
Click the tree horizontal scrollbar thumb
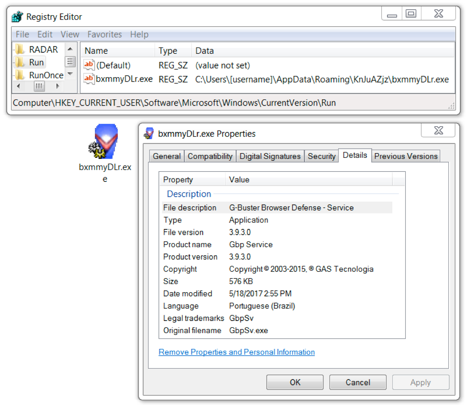click(x=39, y=86)
